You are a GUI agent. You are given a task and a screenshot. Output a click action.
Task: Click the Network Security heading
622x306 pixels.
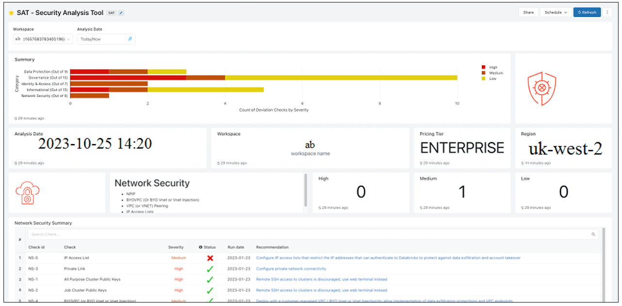pyautogui.click(x=152, y=183)
